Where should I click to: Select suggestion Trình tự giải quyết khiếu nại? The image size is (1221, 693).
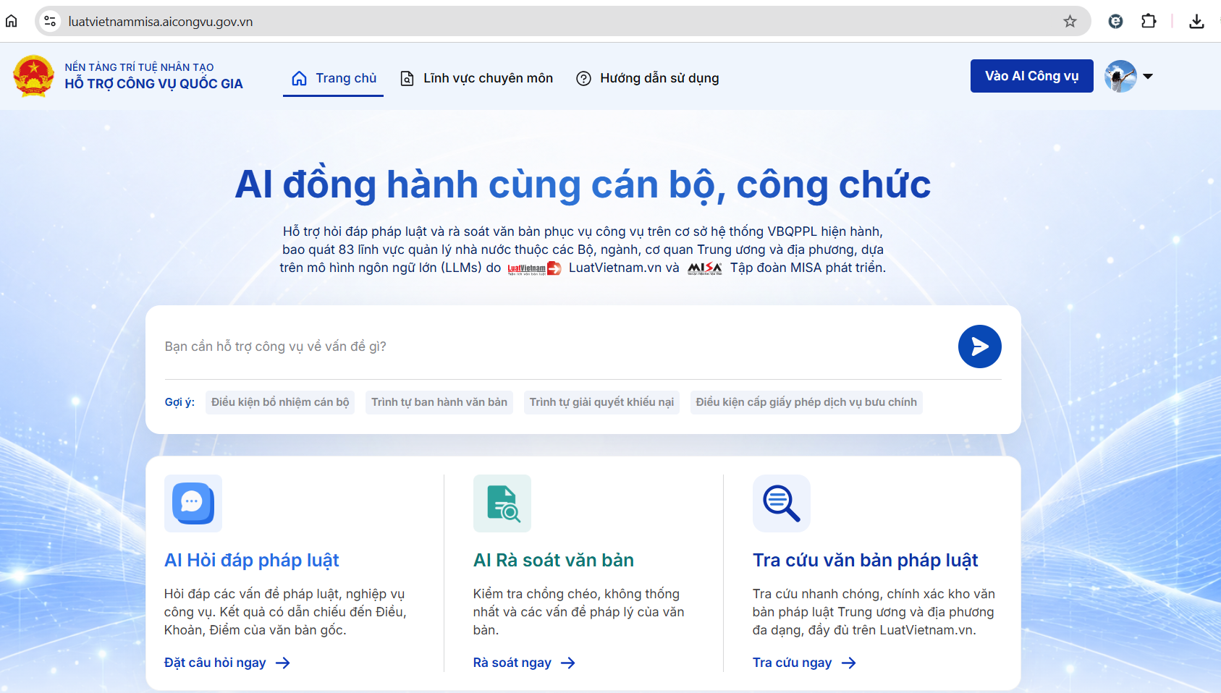click(601, 402)
